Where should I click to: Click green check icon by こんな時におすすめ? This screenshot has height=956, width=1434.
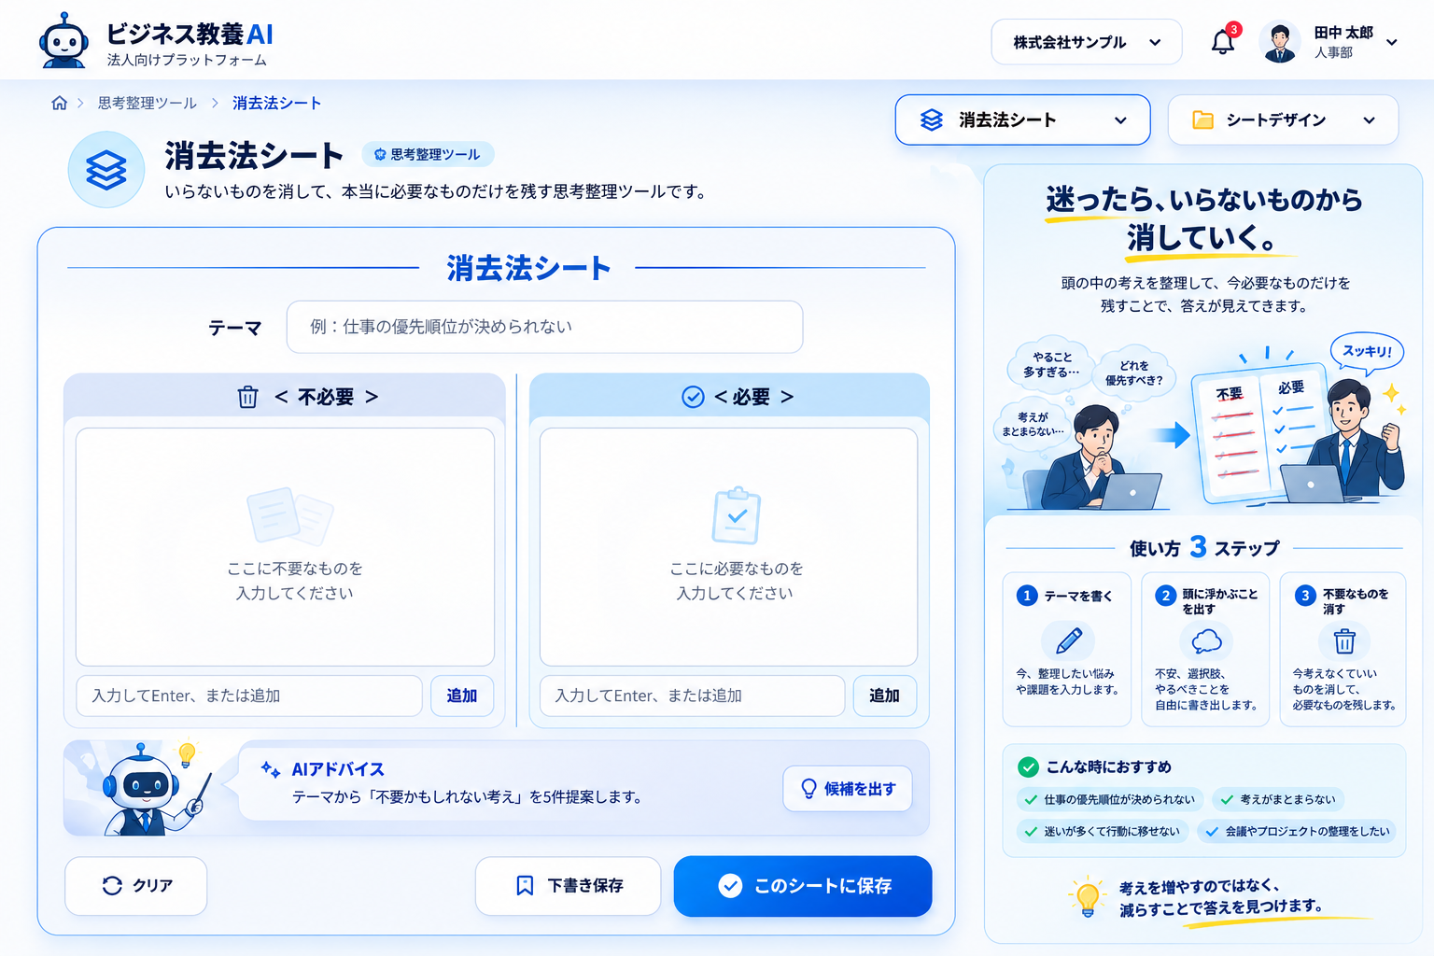click(x=1028, y=767)
